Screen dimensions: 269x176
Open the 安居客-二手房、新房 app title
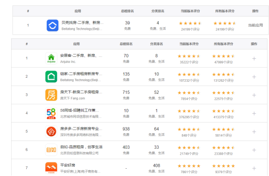point(81,55)
